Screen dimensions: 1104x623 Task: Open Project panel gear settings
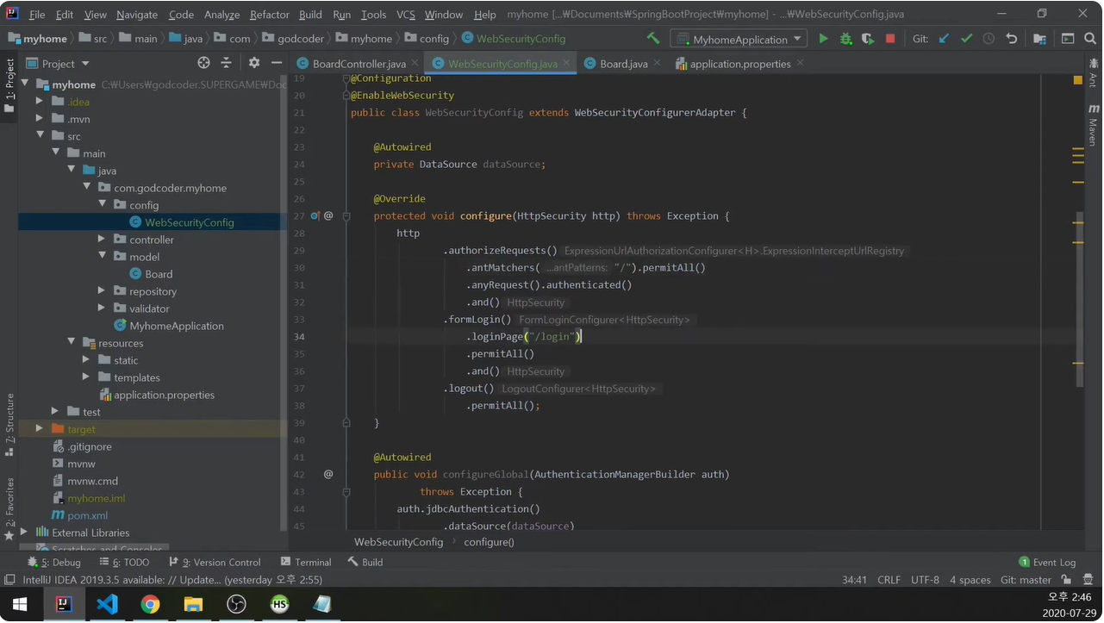pos(253,63)
